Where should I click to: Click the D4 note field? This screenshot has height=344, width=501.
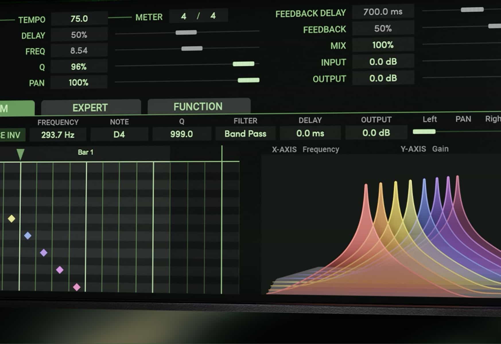click(119, 134)
